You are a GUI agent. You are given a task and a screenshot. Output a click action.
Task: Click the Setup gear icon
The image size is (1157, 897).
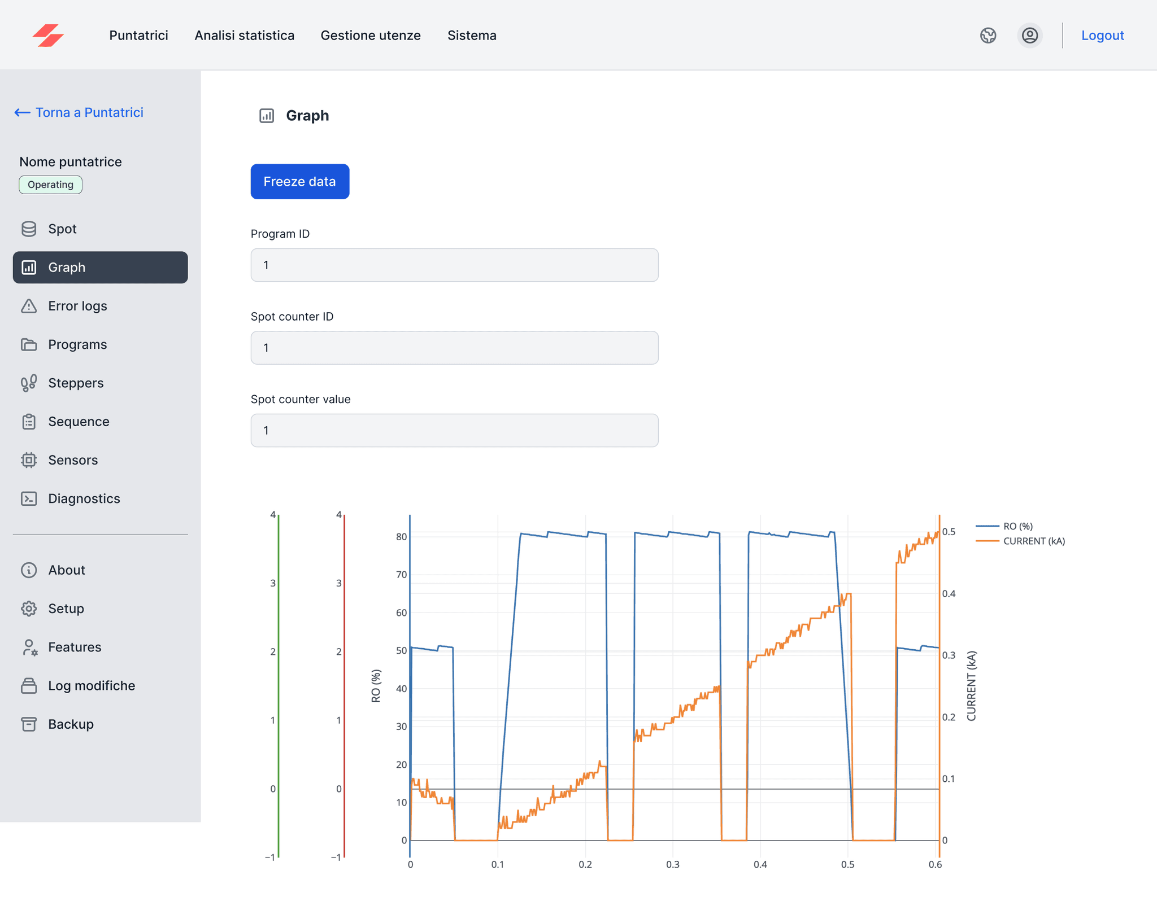(x=29, y=609)
